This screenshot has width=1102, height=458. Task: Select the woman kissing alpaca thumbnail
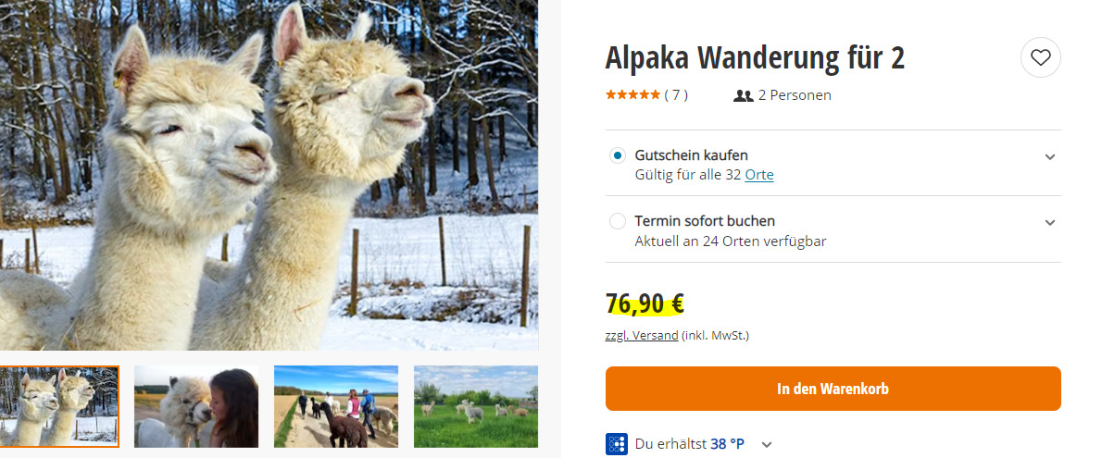pyautogui.click(x=196, y=407)
